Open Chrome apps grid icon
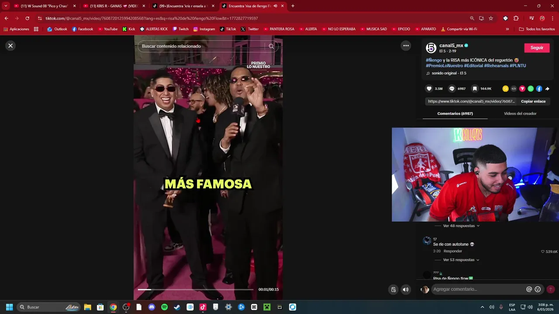This screenshot has width=559, height=314. click(x=36, y=29)
